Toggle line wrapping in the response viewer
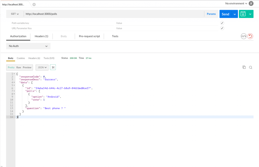 (x=53, y=67)
